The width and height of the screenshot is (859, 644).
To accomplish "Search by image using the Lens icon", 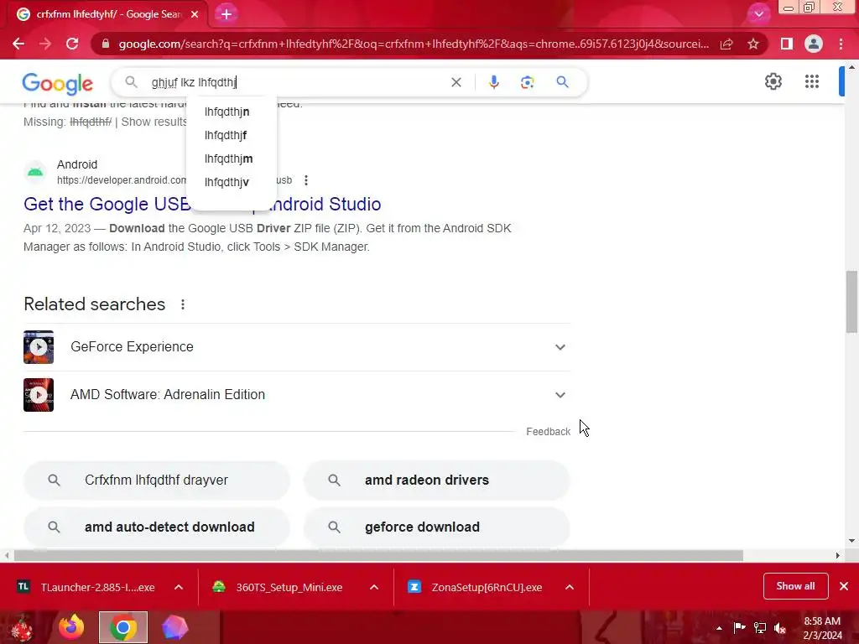I will [527, 82].
